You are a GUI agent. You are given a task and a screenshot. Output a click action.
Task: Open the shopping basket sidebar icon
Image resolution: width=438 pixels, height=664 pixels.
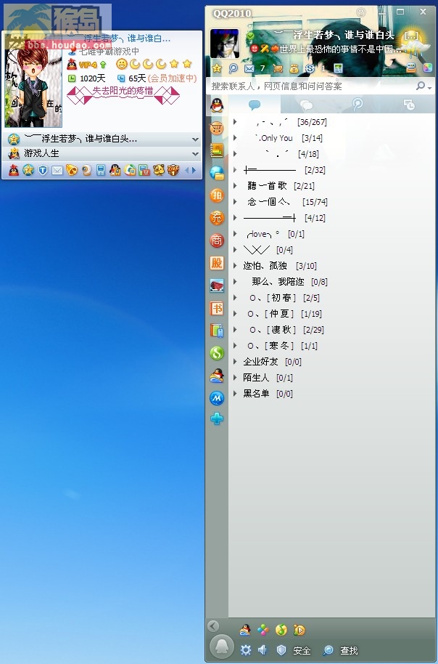[217, 128]
